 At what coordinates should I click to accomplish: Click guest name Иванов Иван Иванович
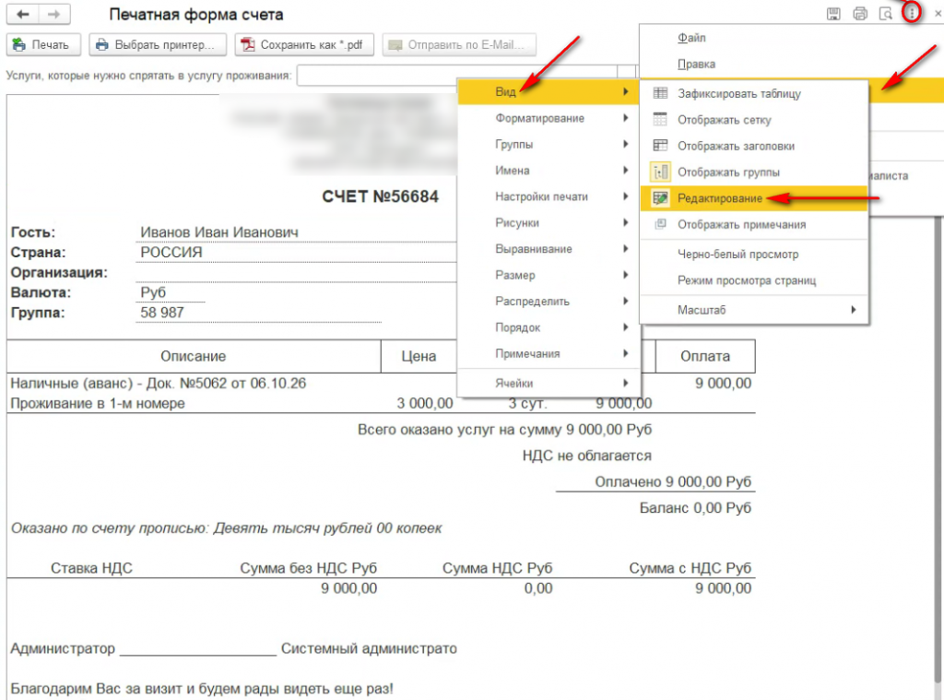tap(219, 231)
